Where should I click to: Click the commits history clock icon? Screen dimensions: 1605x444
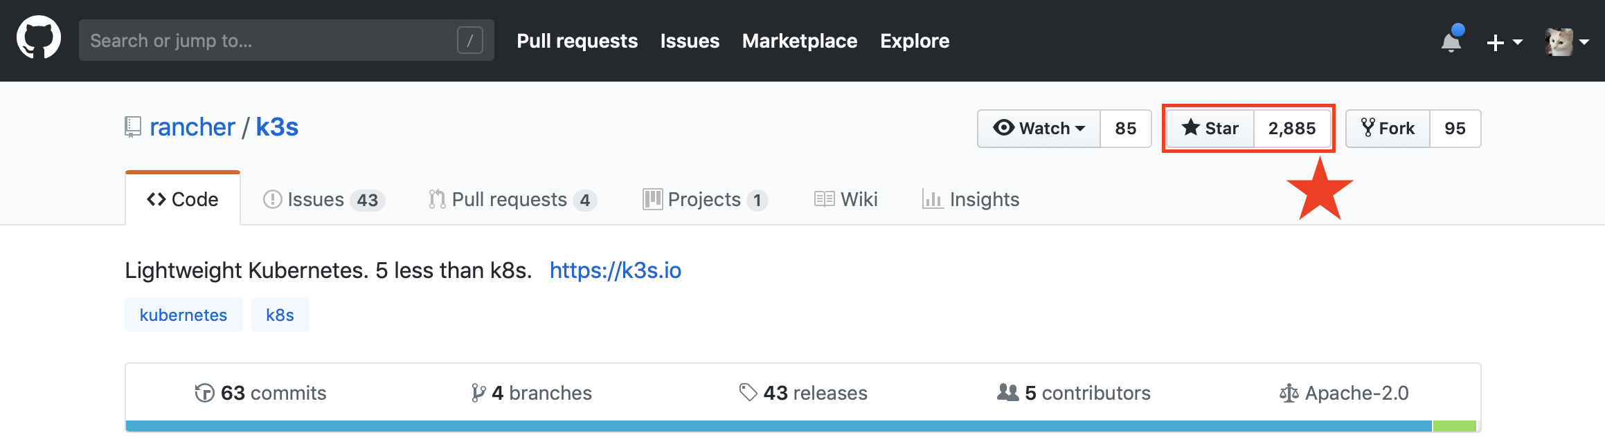point(204,393)
